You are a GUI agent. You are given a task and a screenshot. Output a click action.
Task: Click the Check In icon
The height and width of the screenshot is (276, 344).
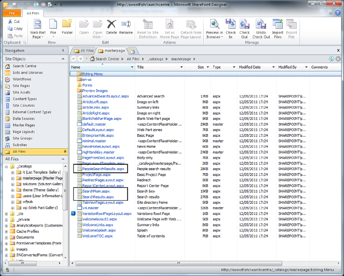coord(230,24)
